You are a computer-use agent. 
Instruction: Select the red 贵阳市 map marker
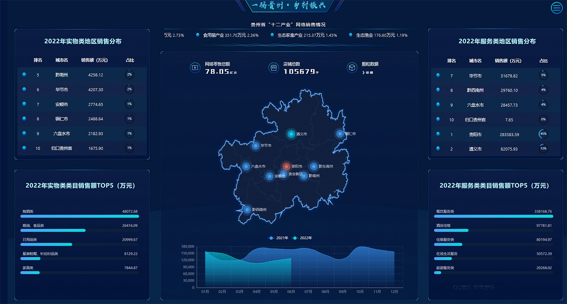point(286,166)
